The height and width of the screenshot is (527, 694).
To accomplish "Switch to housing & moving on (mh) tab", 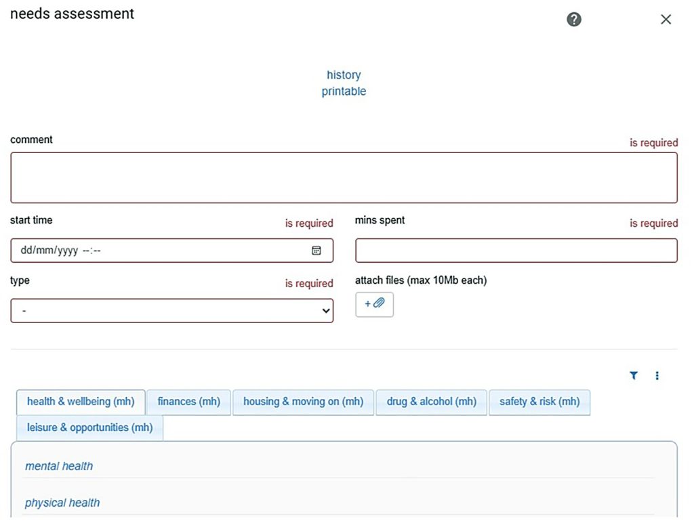I will pyautogui.click(x=303, y=402).
